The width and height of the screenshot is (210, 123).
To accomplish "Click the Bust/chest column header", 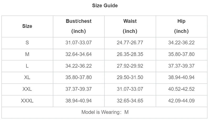I will tap(78, 26).
